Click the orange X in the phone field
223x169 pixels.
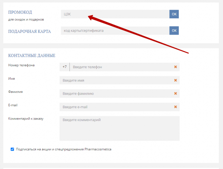pyautogui.click(x=175, y=67)
